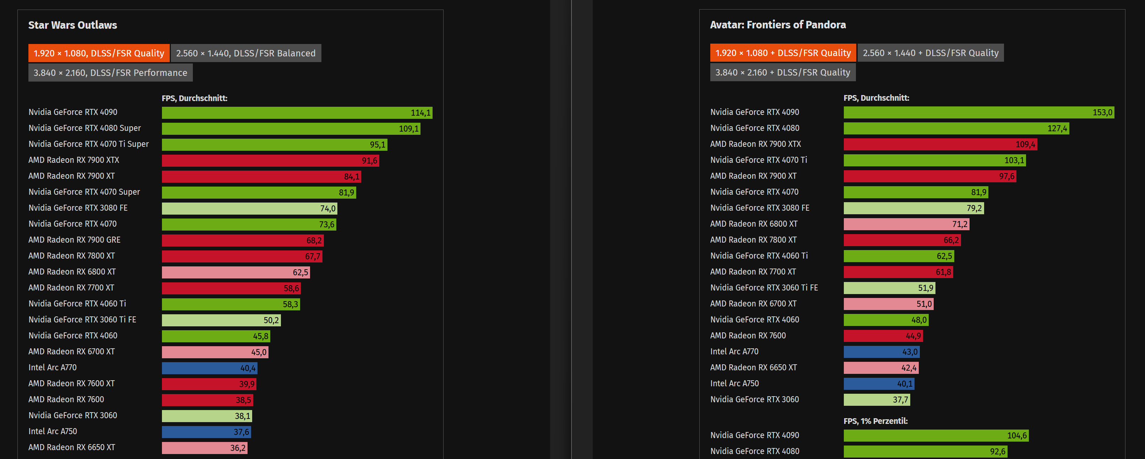The image size is (1145, 459).
Task: Click Avatar RX 7900 XTX 109,4 bar
Action: tap(940, 144)
